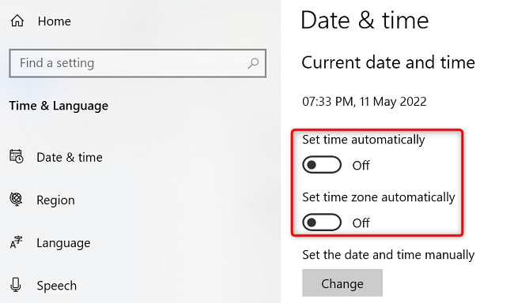
Task: Open Speech settings page
Action: click(57, 286)
